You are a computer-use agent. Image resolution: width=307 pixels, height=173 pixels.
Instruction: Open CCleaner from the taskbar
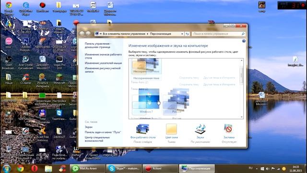coord(62,169)
